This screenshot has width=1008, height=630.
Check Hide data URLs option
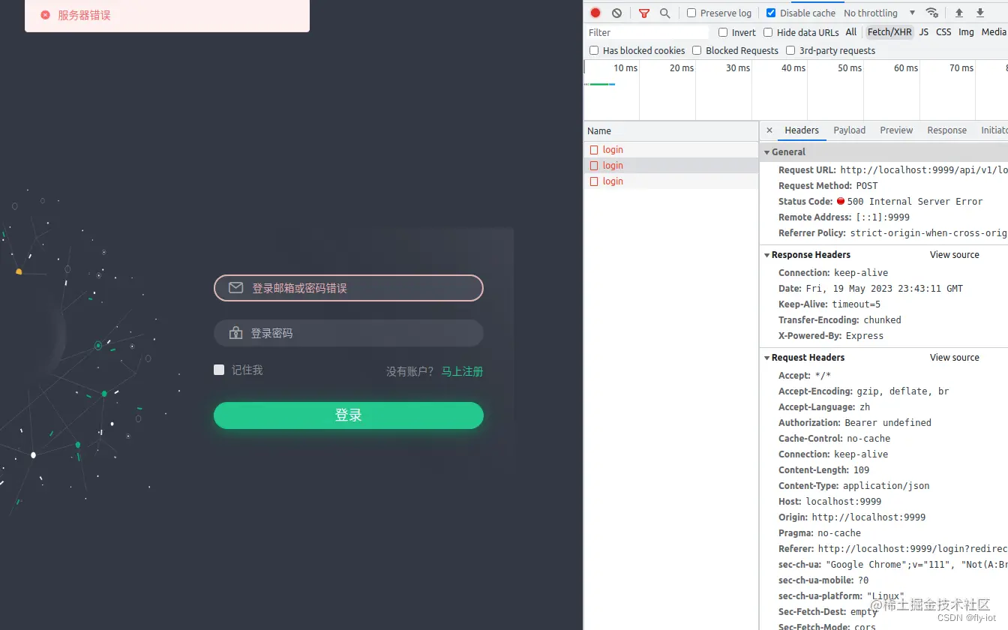pos(768,32)
